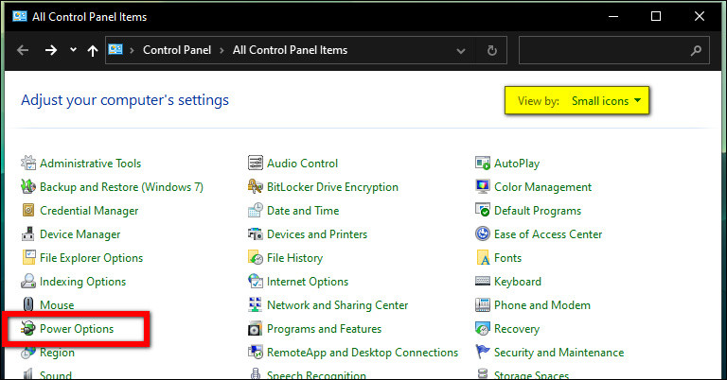Select Control Panel in the breadcrumb path

[177, 50]
